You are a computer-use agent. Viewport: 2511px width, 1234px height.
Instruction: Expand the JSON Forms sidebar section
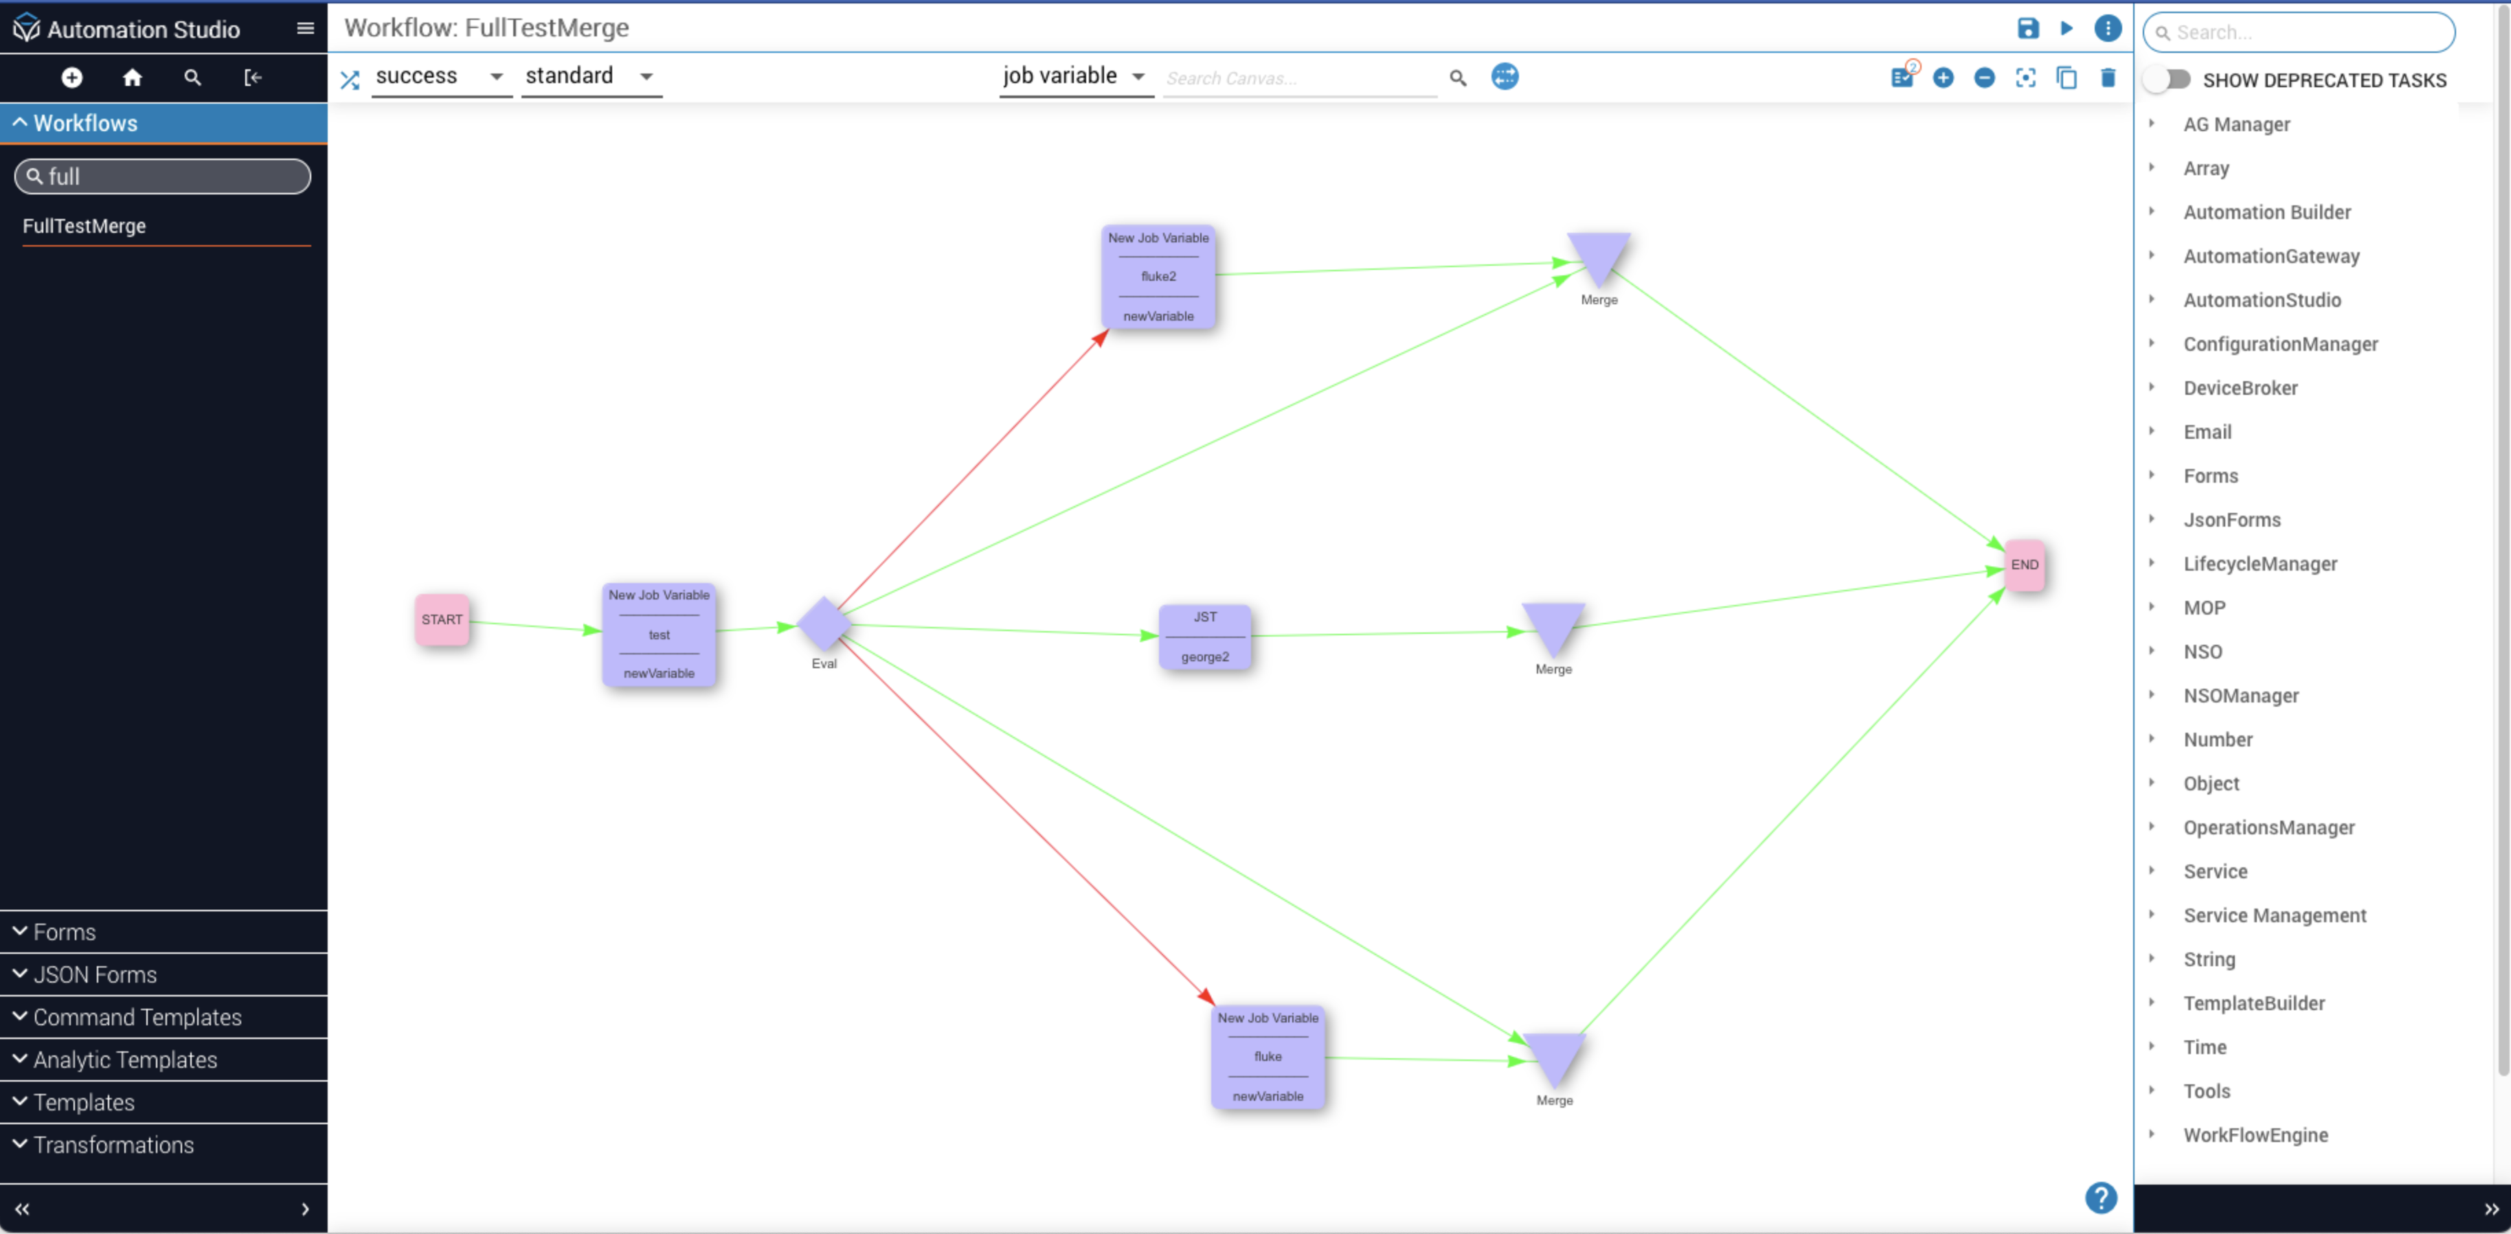(x=95, y=974)
